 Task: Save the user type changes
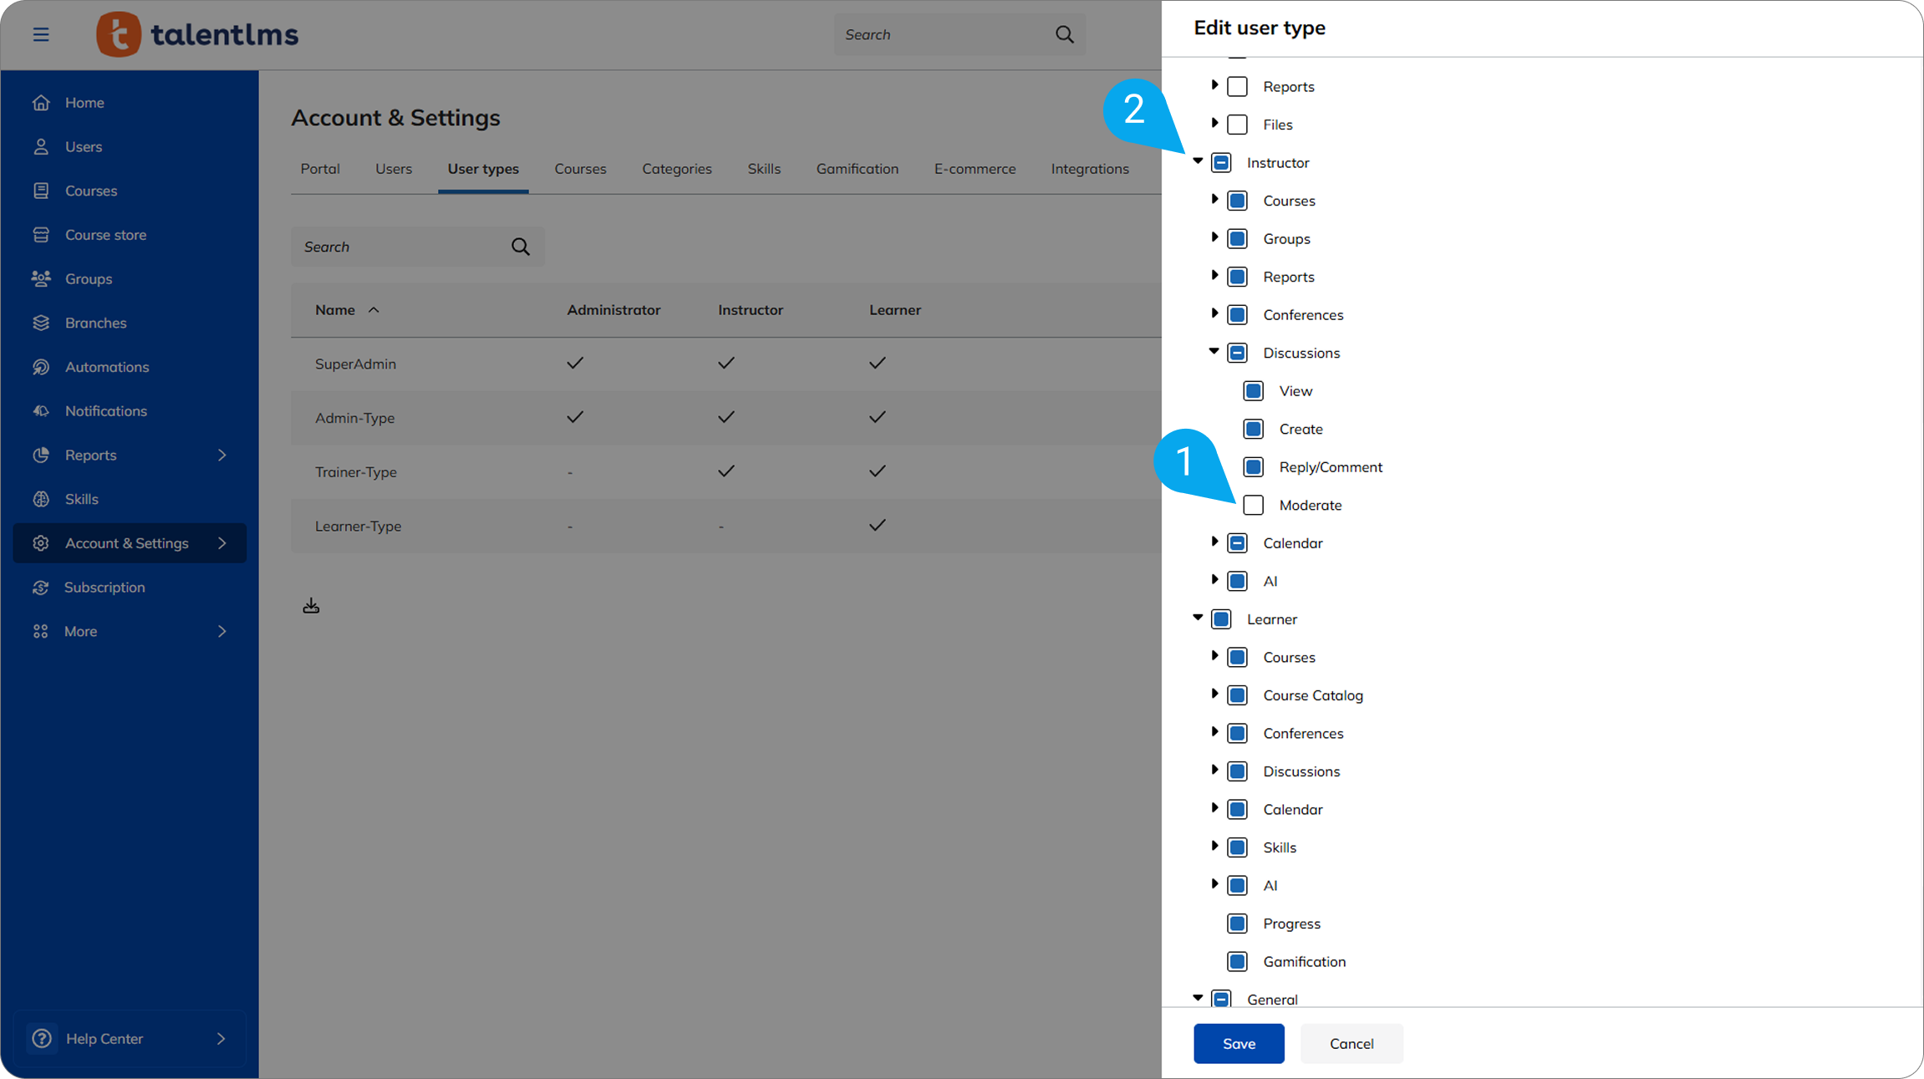click(1238, 1043)
